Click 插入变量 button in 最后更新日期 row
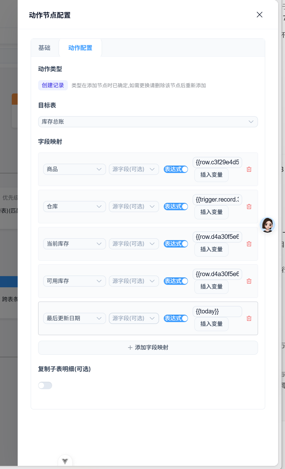Image resolution: width=285 pixels, height=469 pixels. [212, 324]
